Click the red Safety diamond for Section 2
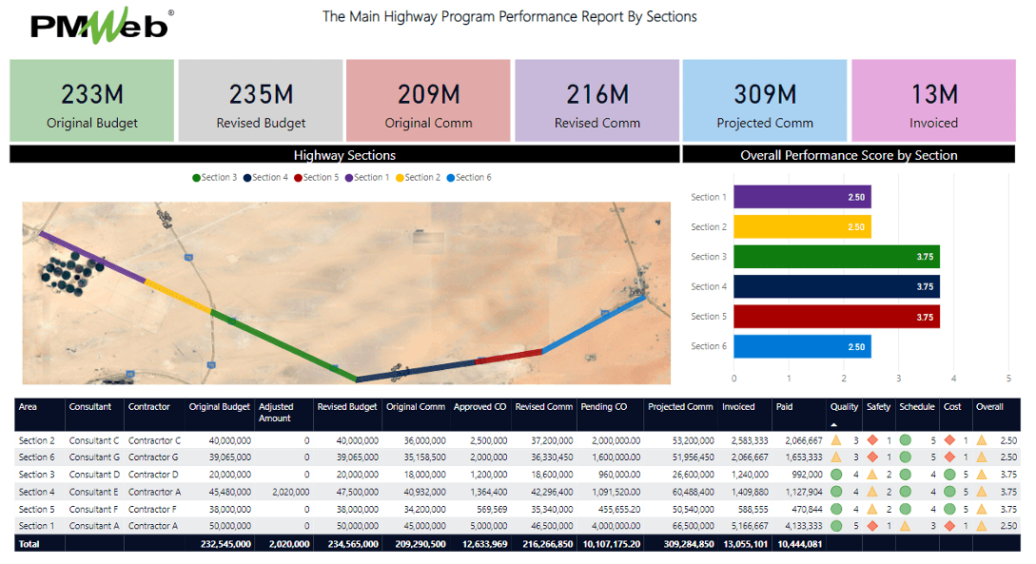 coord(872,439)
